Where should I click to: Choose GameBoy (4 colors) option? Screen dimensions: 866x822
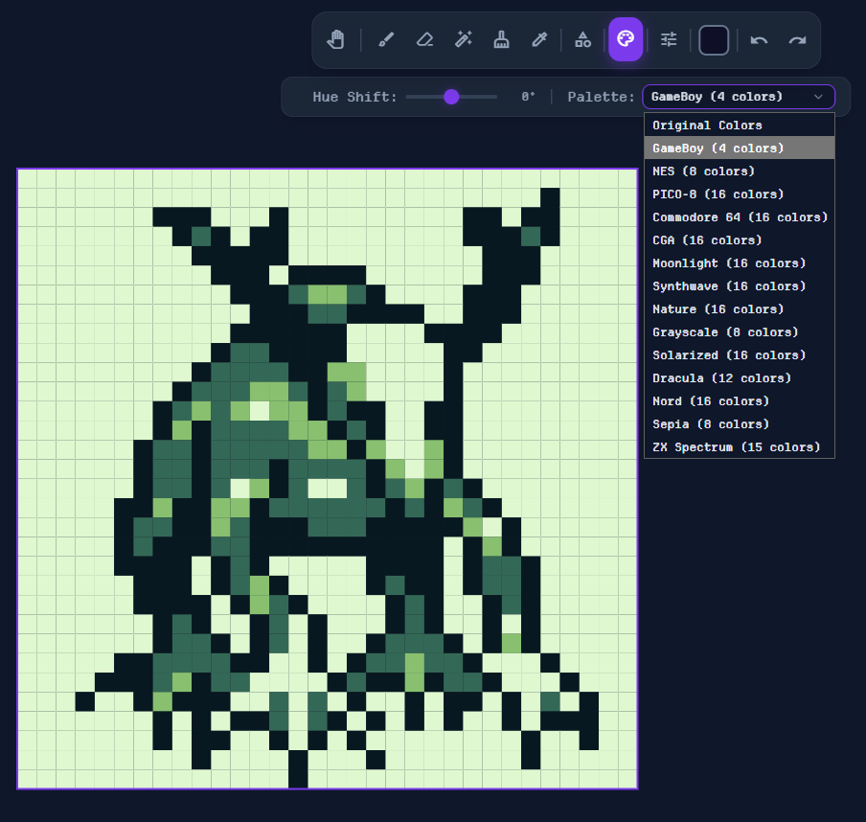(x=739, y=148)
